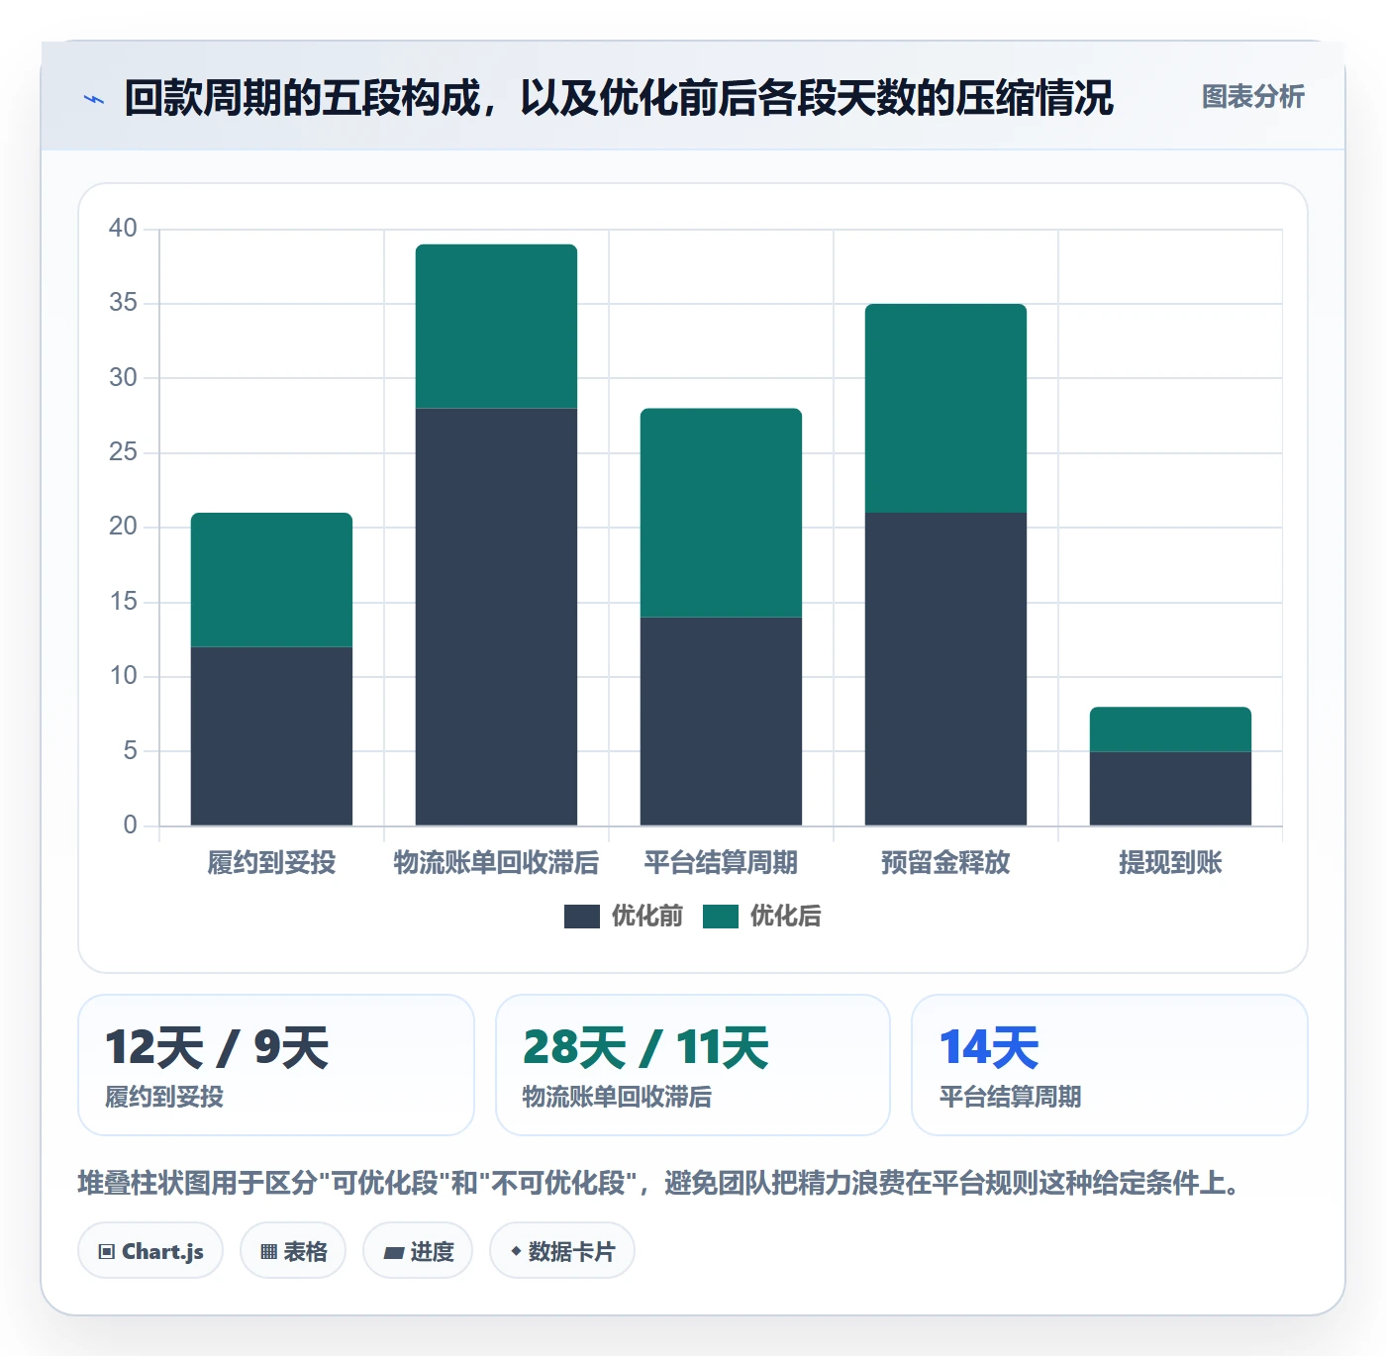This screenshot has height=1356, width=1386.
Task: Select the green 优化后 segment for 提现到账
Action: point(1170,729)
